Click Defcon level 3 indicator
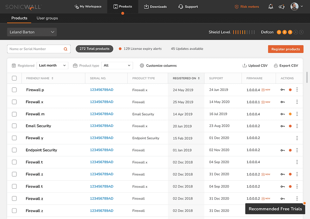The image size is (310, 219). [290, 32]
